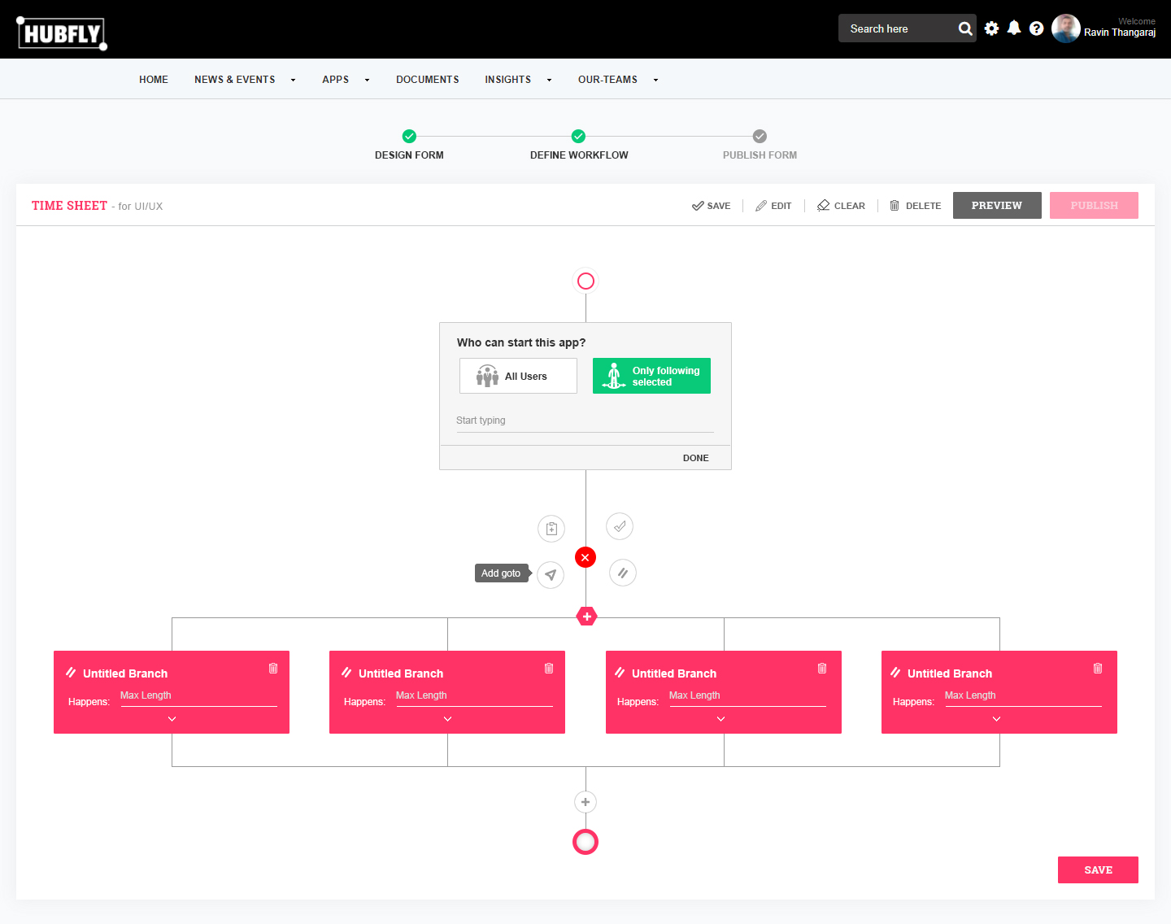Click the workflow end circle node

[585, 842]
